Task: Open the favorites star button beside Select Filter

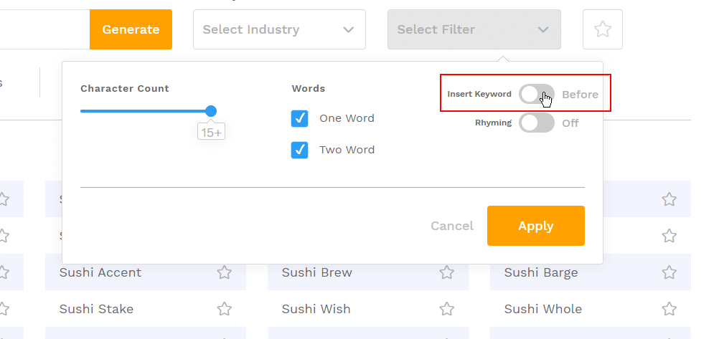Action: pos(603,29)
